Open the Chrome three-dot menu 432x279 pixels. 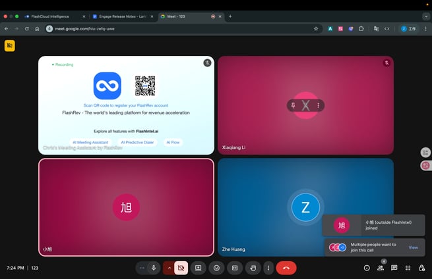pos(425,28)
